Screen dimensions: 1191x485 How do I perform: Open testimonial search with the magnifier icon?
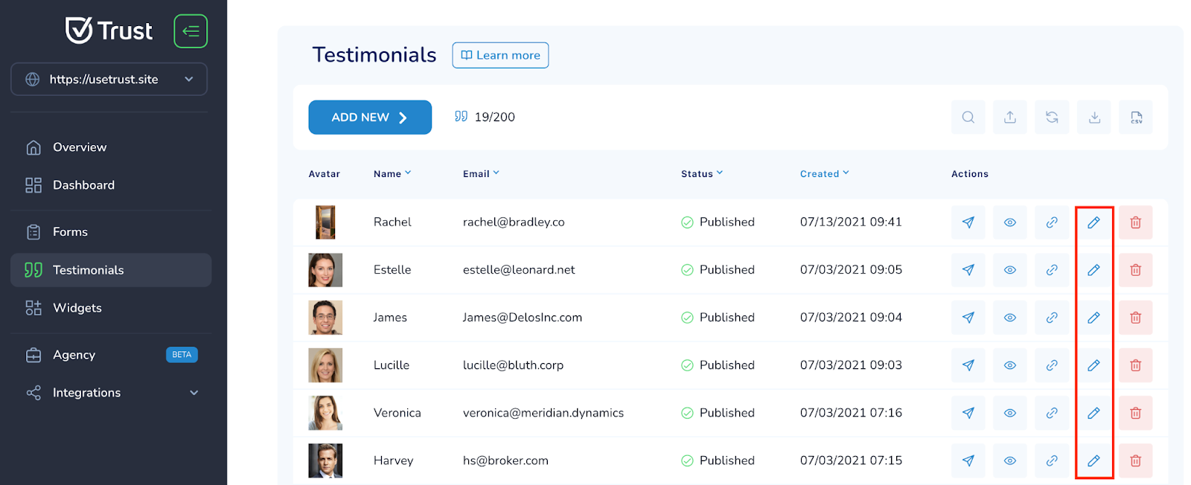968,118
